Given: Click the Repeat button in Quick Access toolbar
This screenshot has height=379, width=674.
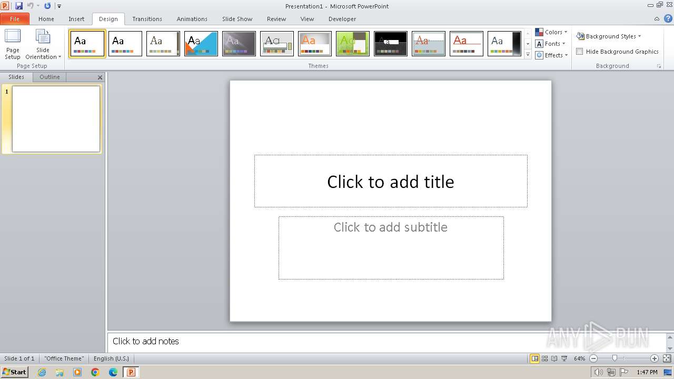Looking at the screenshot, I should [47, 6].
